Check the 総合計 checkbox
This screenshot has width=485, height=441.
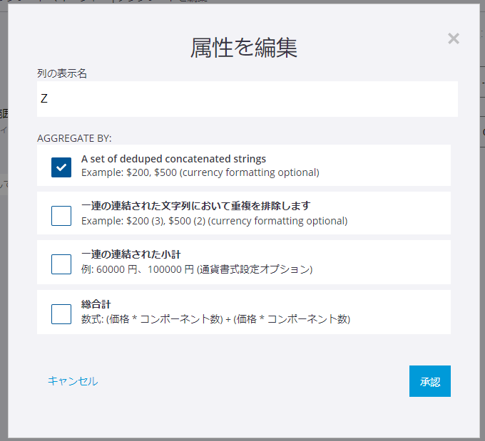coord(61,313)
